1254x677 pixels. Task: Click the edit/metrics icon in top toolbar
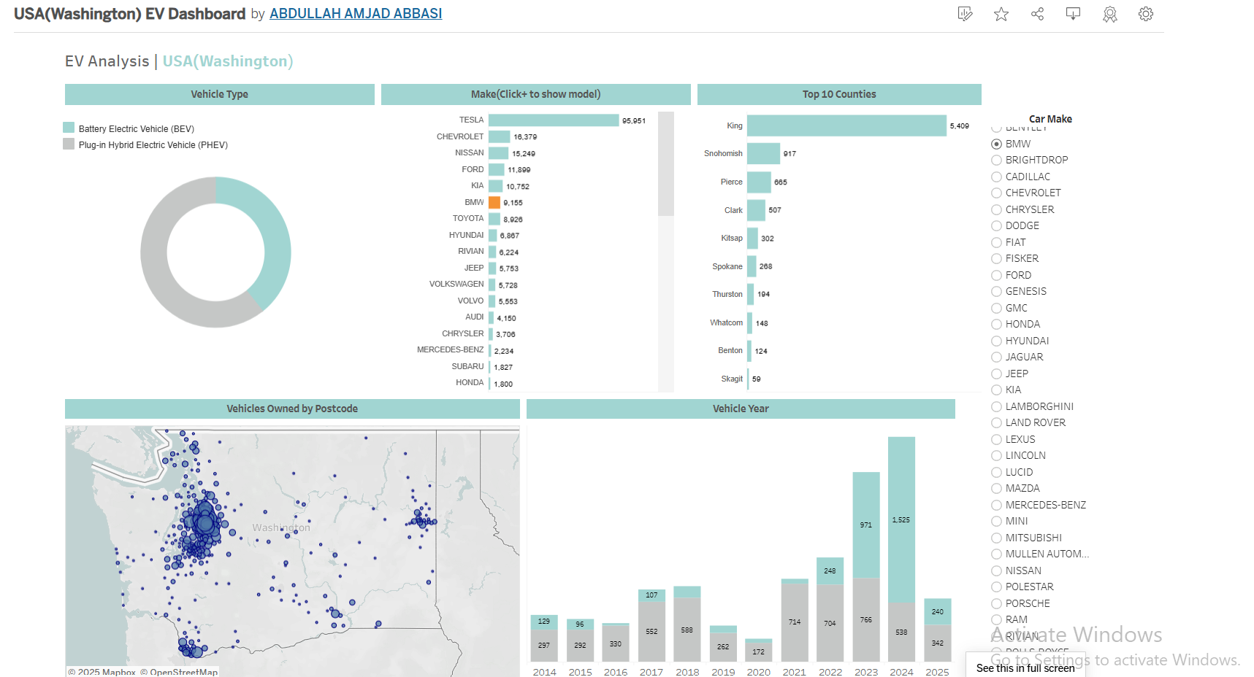coord(965,14)
